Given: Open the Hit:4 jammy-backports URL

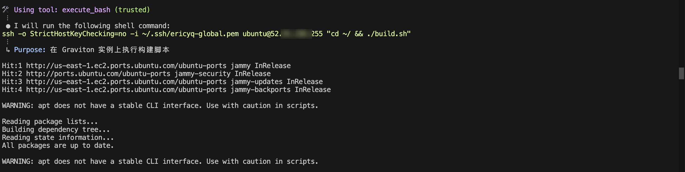Looking at the screenshot, I should (126, 90).
